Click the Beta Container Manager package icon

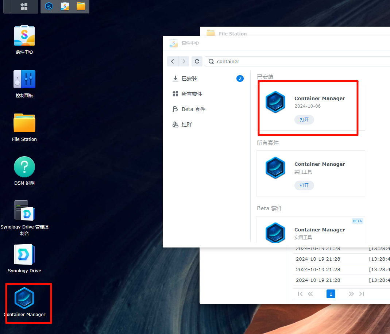(x=275, y=233)
